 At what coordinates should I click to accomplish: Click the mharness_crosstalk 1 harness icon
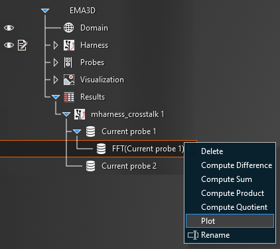(80, 114)
